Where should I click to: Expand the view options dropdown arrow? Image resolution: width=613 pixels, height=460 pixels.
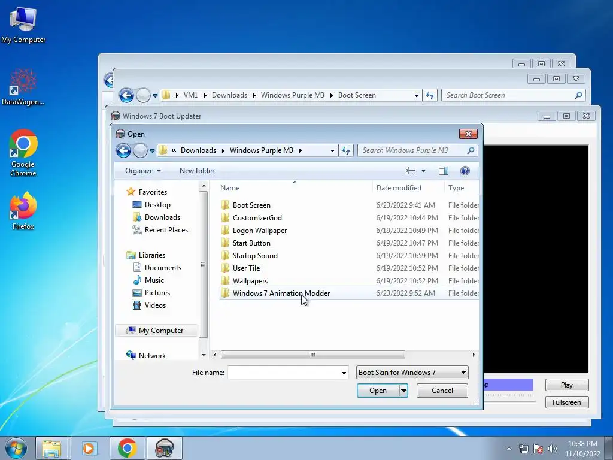[423, 171]
